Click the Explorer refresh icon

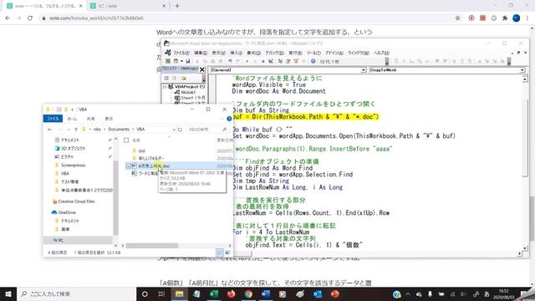pyautogui.click(x=181, y=130)
